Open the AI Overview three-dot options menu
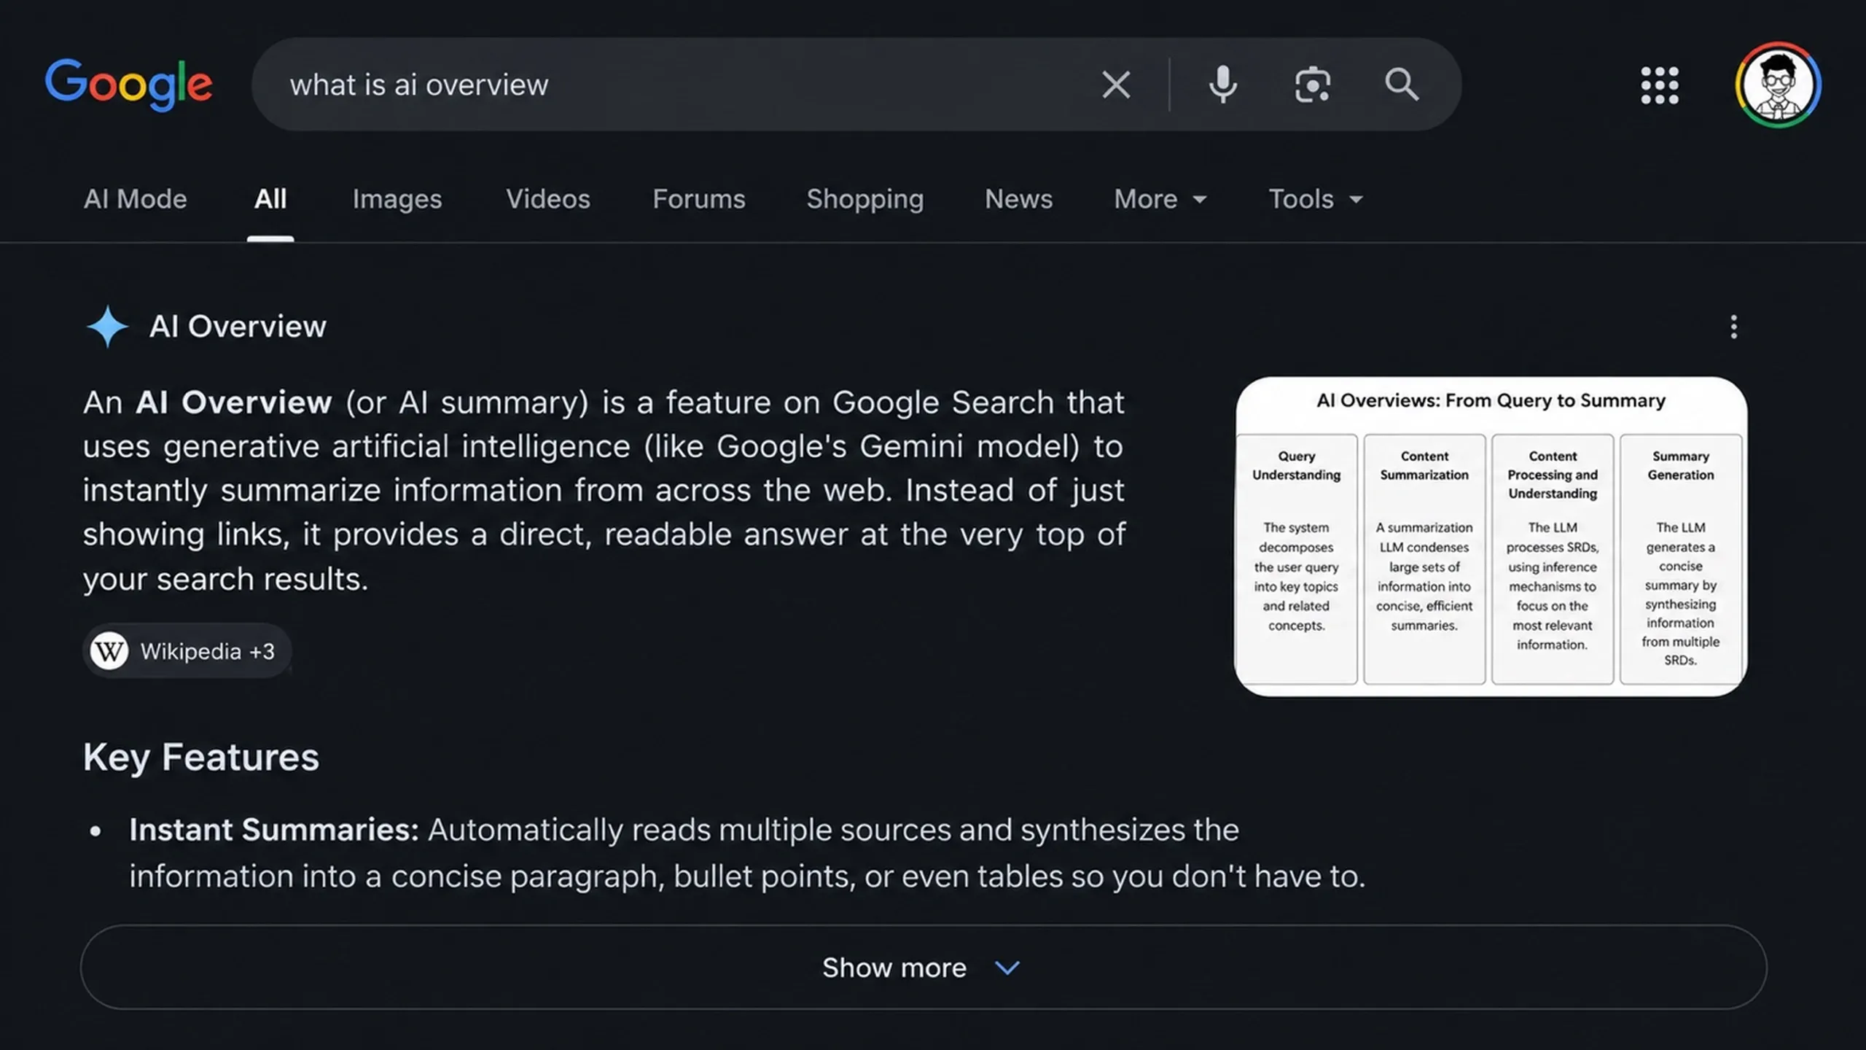The height and width of the screenshot is (1050, 1866). pyautogui.click(x=1733, y=327)
